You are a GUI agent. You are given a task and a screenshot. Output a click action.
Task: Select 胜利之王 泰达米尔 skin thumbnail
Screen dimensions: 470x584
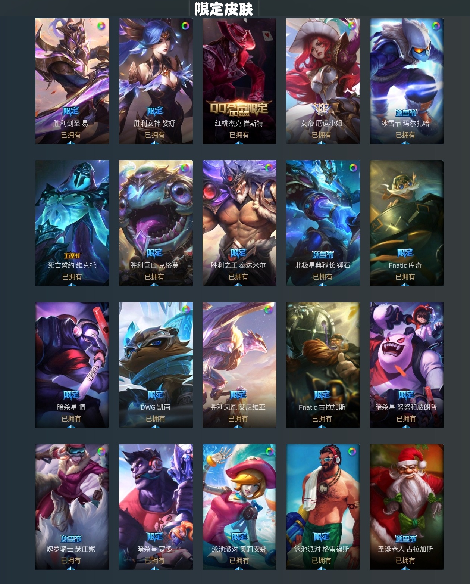[239, 223]
